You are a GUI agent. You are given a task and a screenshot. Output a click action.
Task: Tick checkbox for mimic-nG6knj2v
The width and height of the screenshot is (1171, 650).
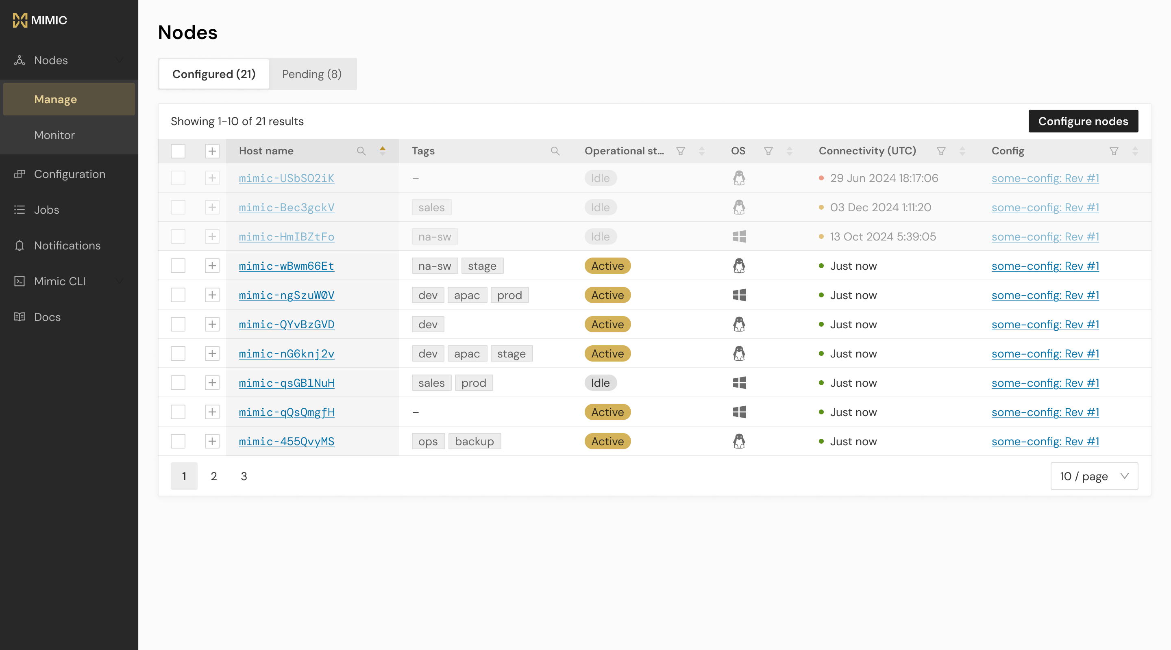(x=178, y=353)
